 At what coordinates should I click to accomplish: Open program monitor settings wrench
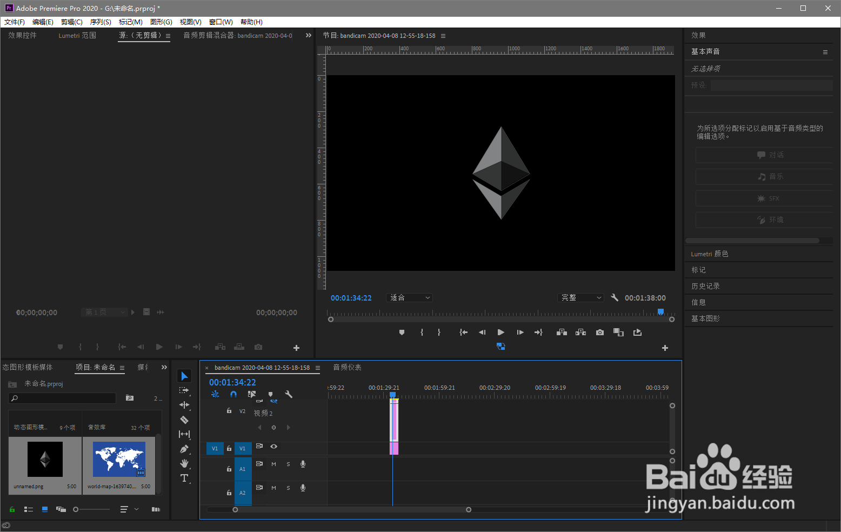(615, 297)
